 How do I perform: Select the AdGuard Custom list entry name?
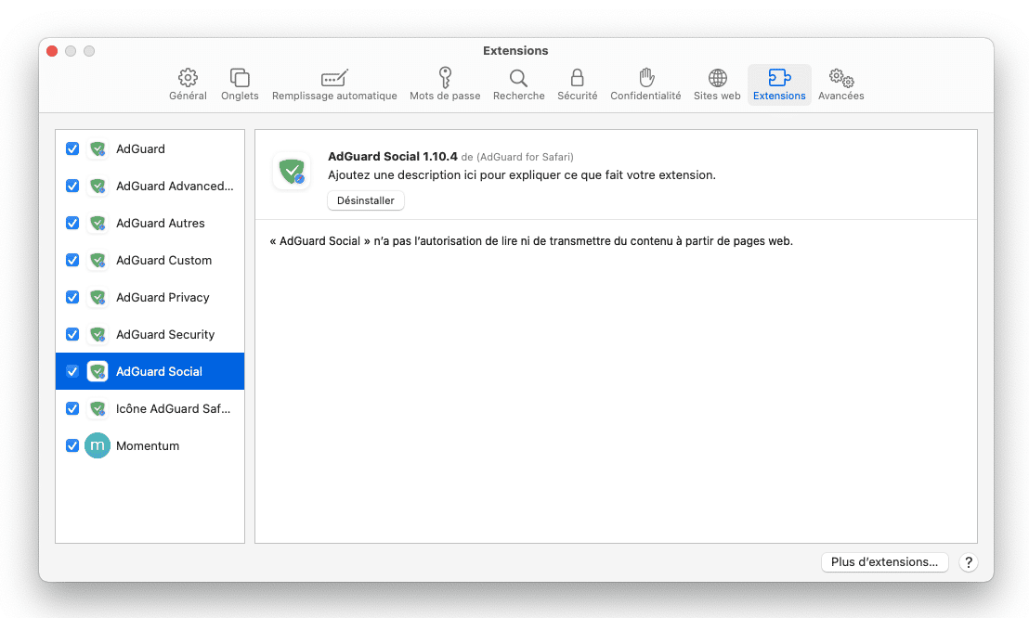click(x=164, y=261)
